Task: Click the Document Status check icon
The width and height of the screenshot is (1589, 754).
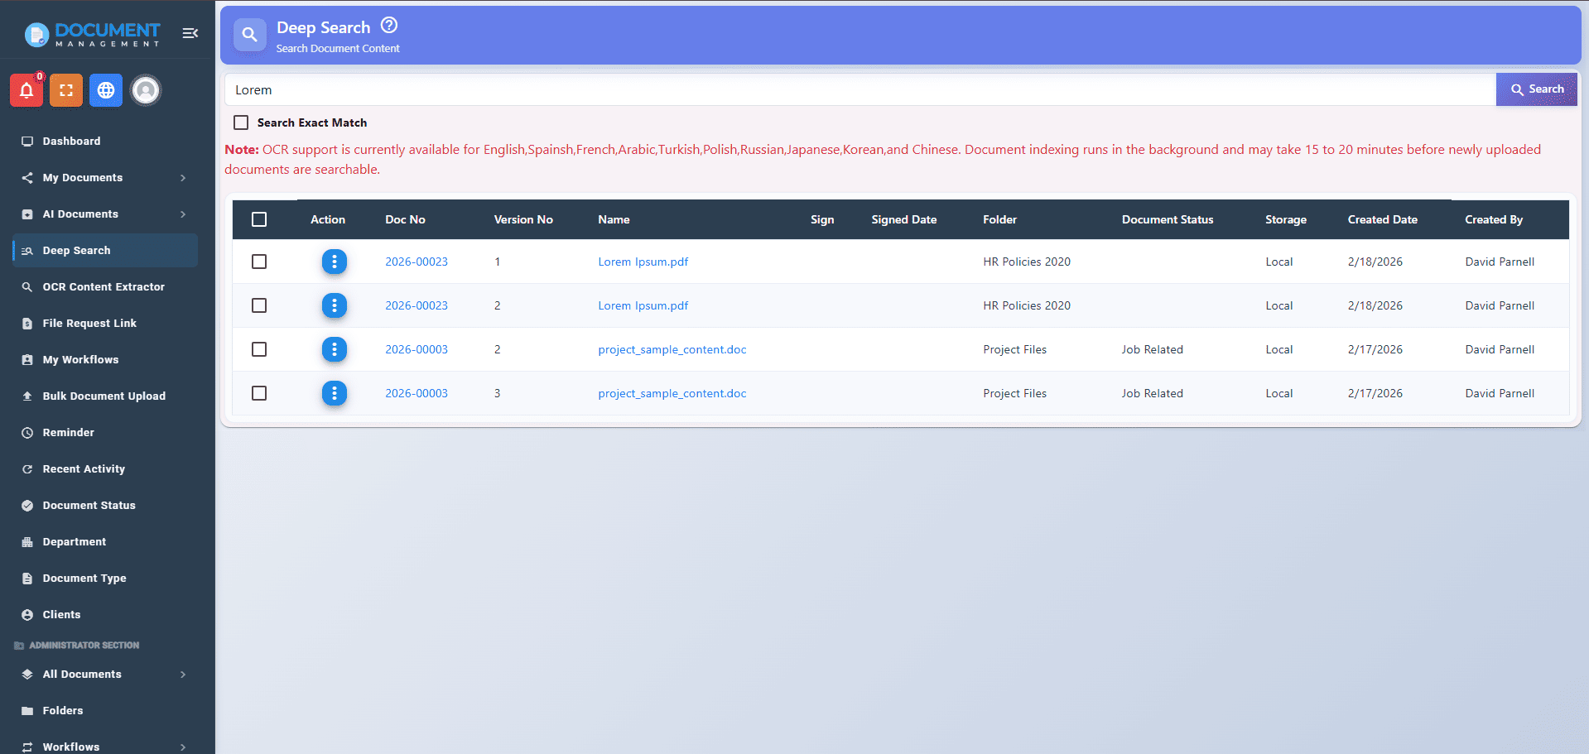Action: click(27, 506)
